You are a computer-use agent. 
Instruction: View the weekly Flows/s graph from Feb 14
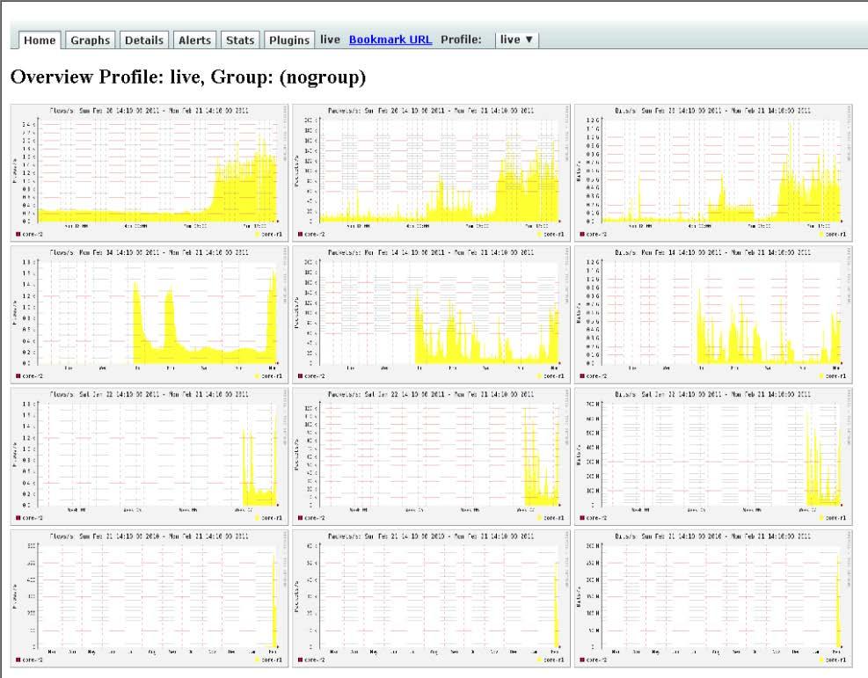150,314
